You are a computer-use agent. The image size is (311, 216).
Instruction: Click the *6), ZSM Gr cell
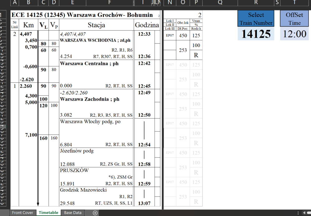pyautogui.click(x=120, y=177)
